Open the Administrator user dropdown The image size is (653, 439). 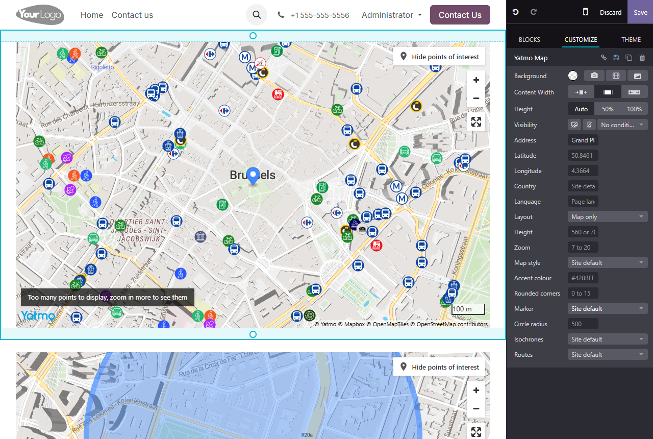click(392, 15)
